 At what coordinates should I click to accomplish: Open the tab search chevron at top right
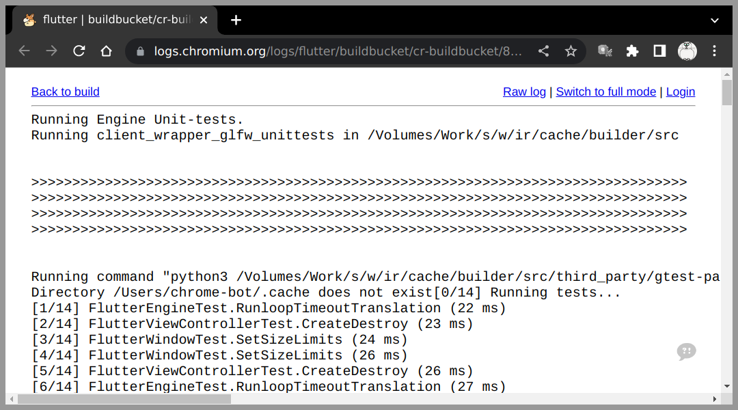(x=714, y=20)
